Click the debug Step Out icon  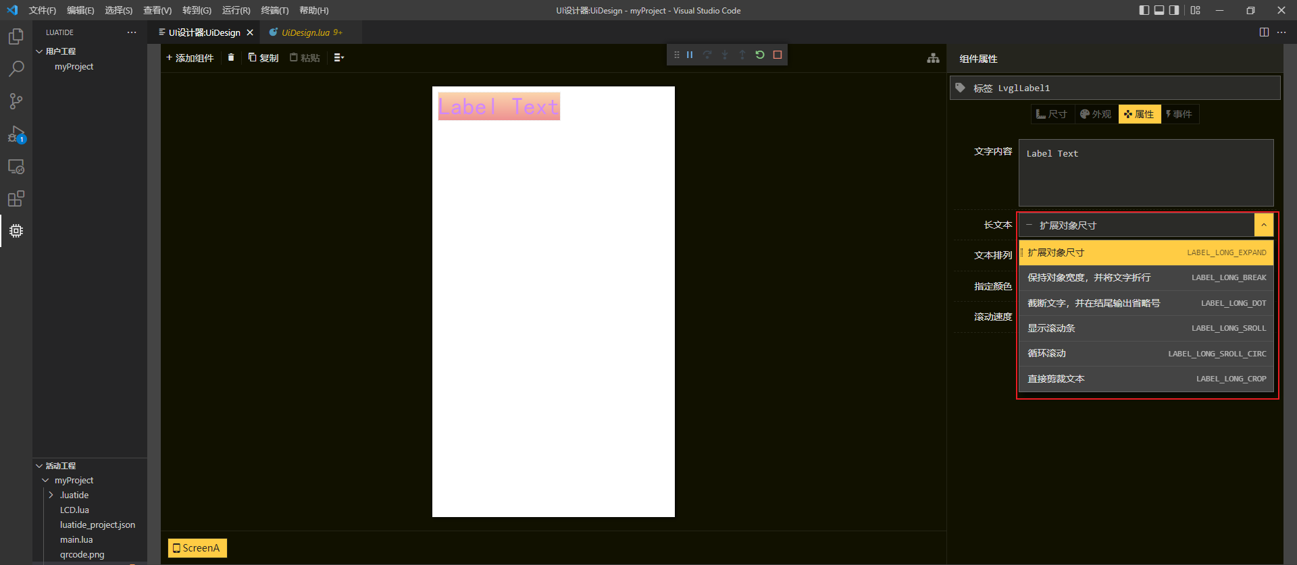742,55
